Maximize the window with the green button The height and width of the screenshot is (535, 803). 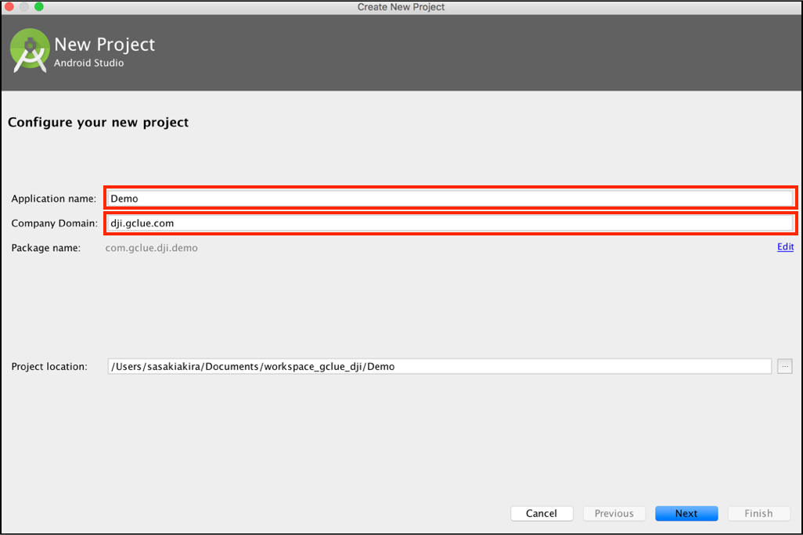coord(39,7)
